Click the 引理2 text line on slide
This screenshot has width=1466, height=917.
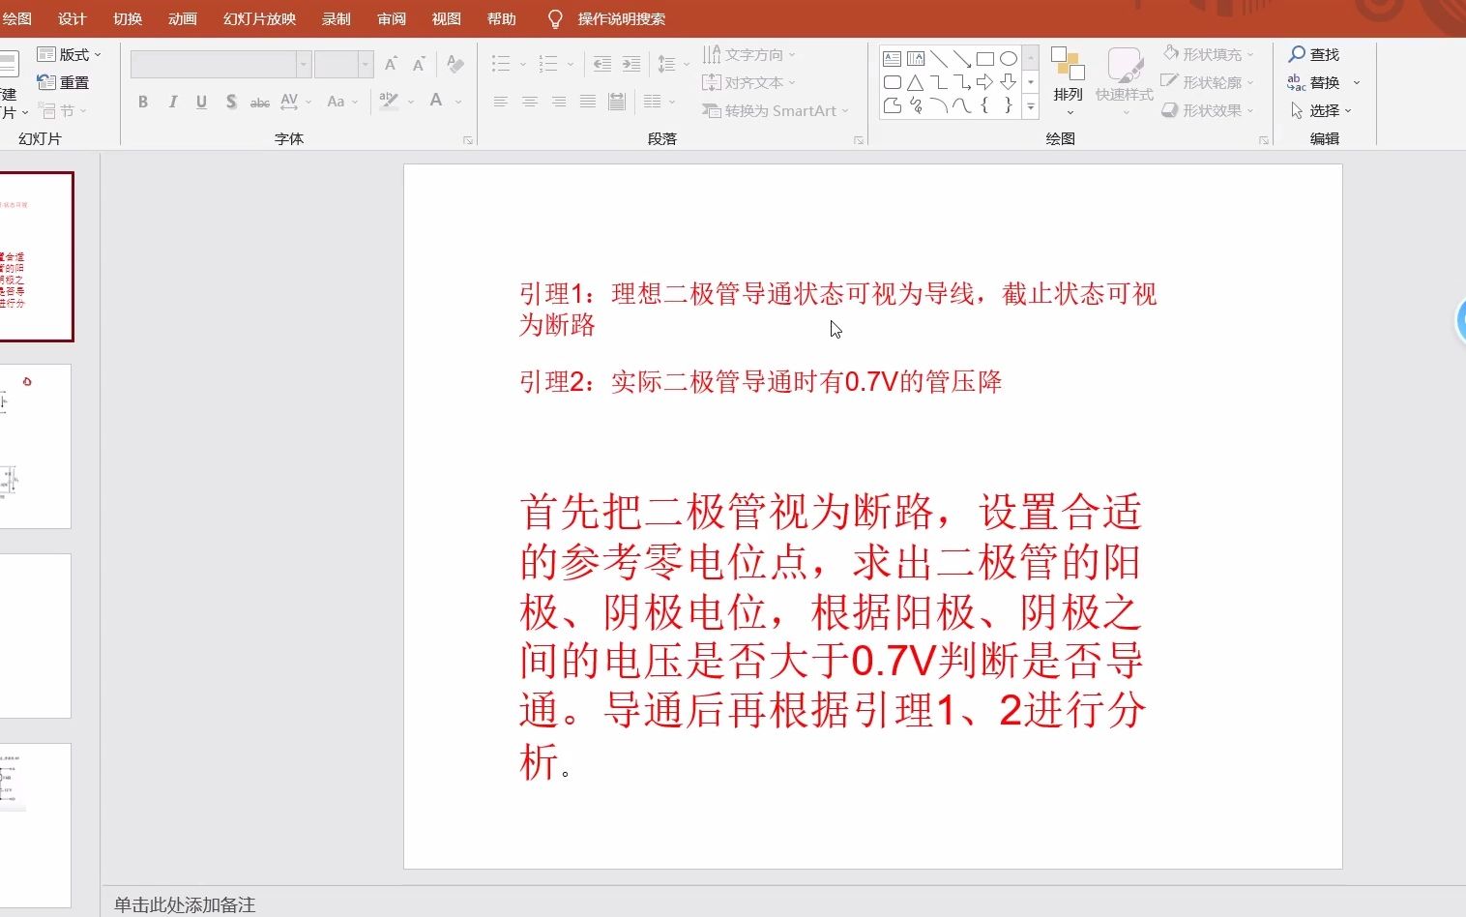pyautogui.click(x=760, y=382)
